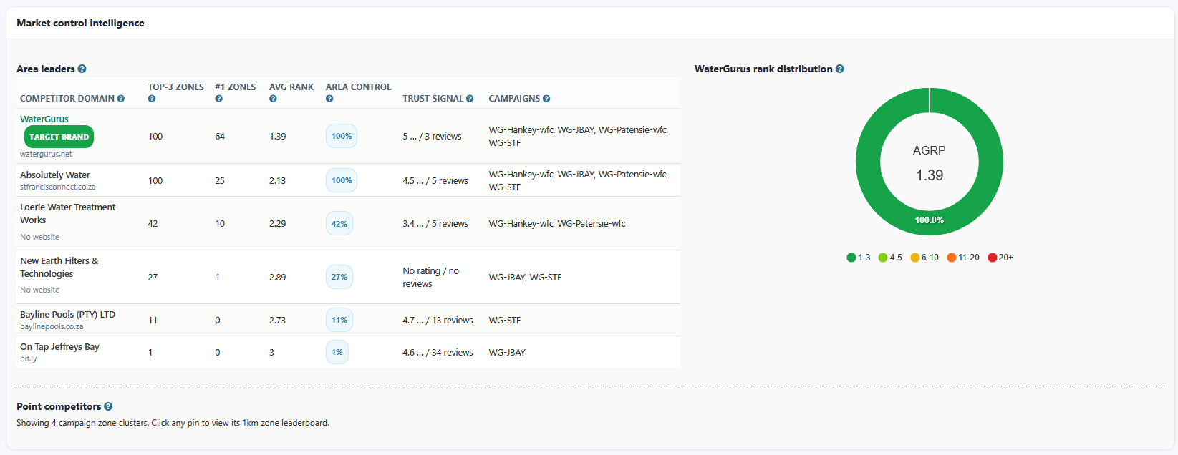
Task: Click the "4.7 ... / 13 reviews" trust signal
Action: pos(438,320)
